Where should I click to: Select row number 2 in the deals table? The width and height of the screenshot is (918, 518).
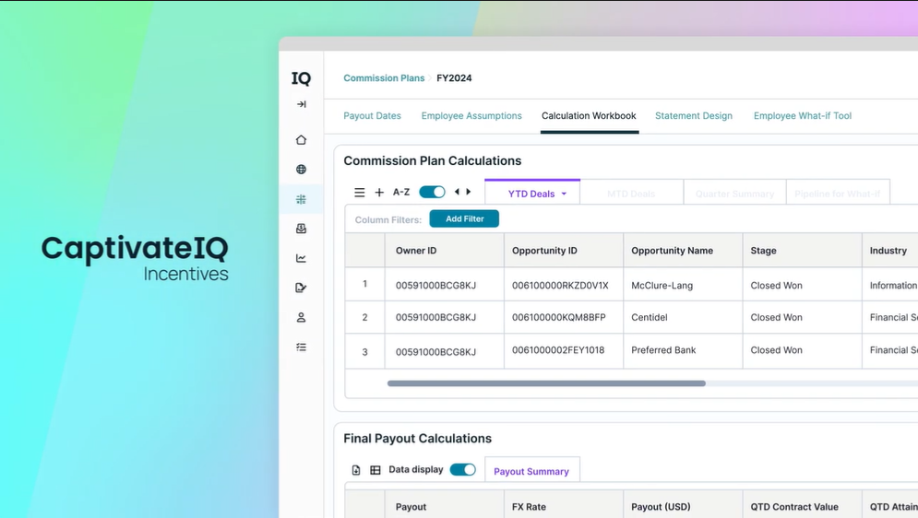[364, 317]
